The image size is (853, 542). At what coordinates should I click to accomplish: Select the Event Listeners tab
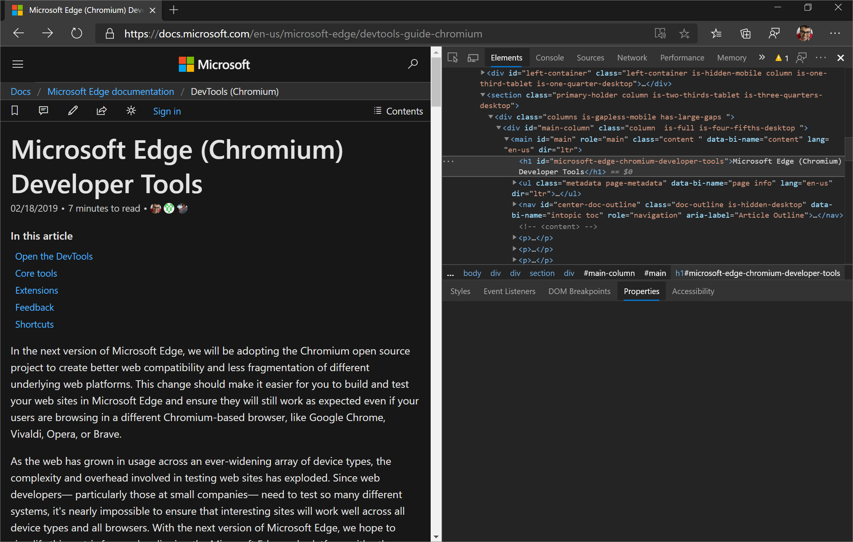[510, 291]
